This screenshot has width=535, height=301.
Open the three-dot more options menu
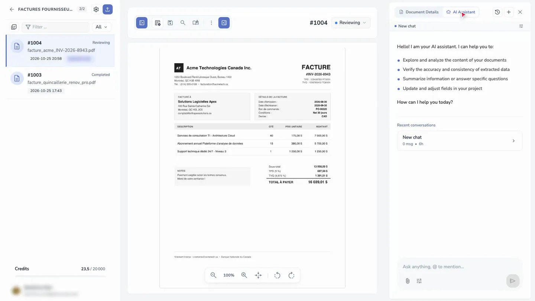211,23
